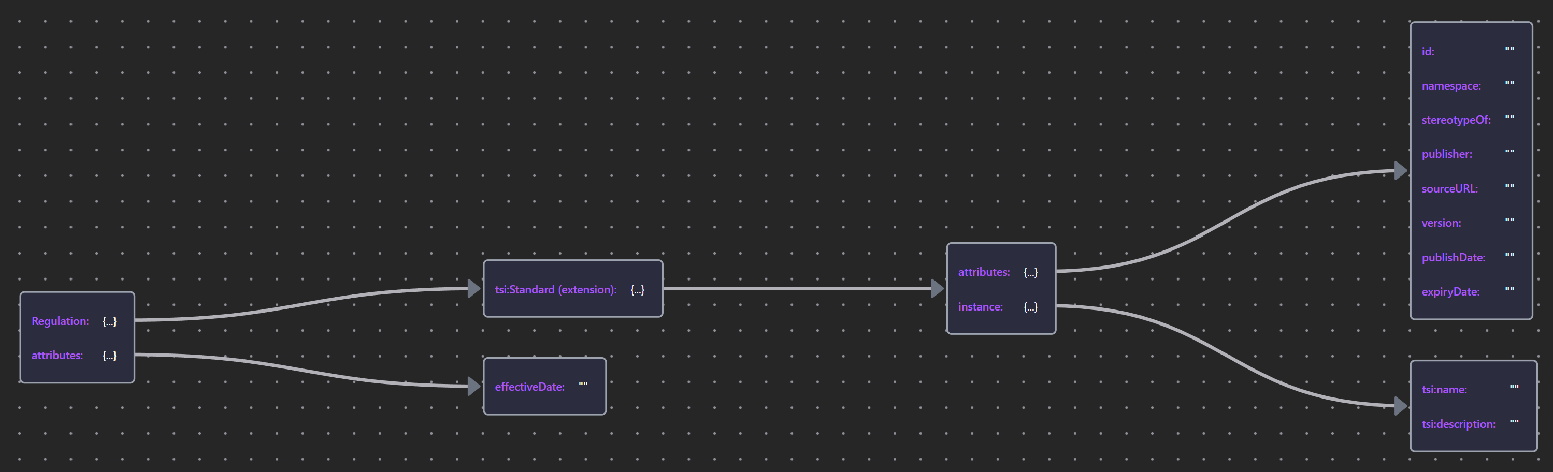Select the stereotypeOf field
Viewport: 1553px width, 472px height.
(x=1456, y=120)
